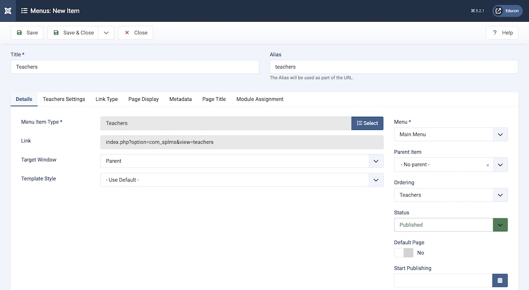529x290 pixels.
Task: Go to the Page Display tab
Action: pos(143,99)
